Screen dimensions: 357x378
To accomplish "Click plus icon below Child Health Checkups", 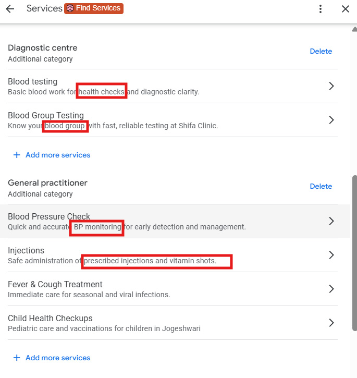I will point(17,358).
